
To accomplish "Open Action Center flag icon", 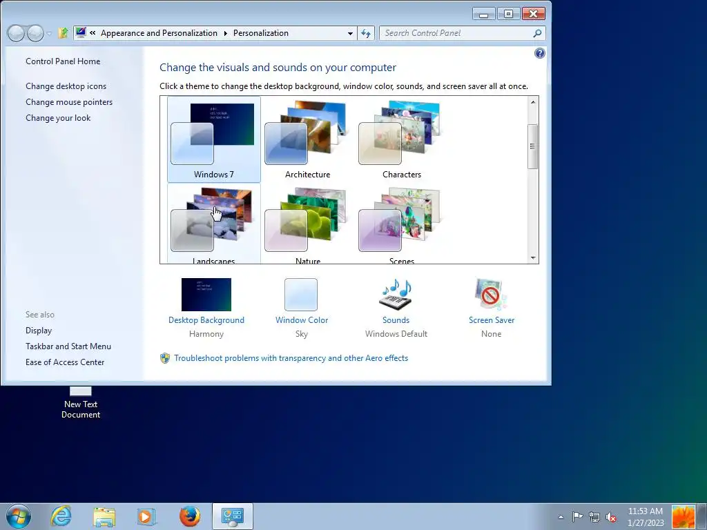I will coord(578,517).
